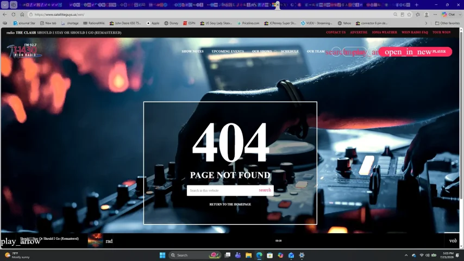
Task: Click the Windows taskbar Search box
Action: (x=195, y=255)
